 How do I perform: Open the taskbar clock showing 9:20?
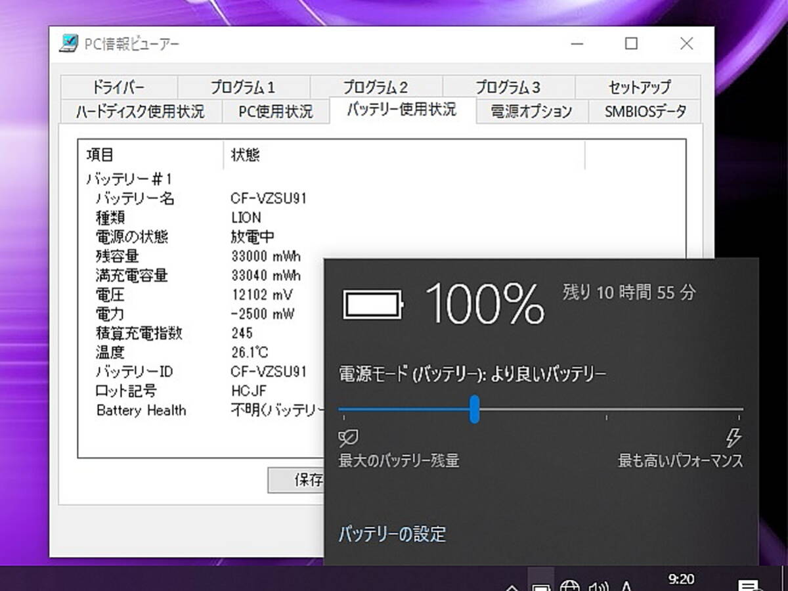click(681, 579)
